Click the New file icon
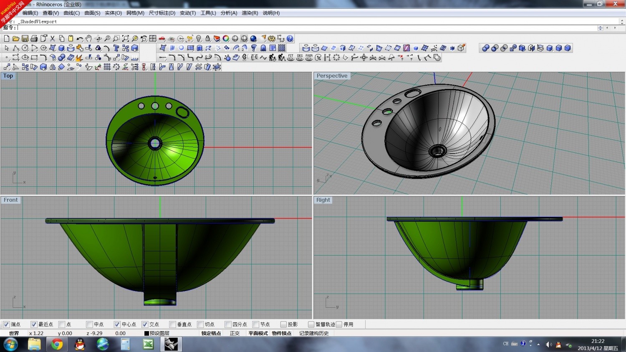This screenshot has height=352, width=626. point(6,38)
